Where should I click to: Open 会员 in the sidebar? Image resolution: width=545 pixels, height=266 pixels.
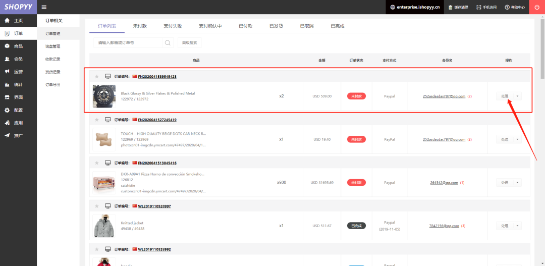tap(19, 59)
